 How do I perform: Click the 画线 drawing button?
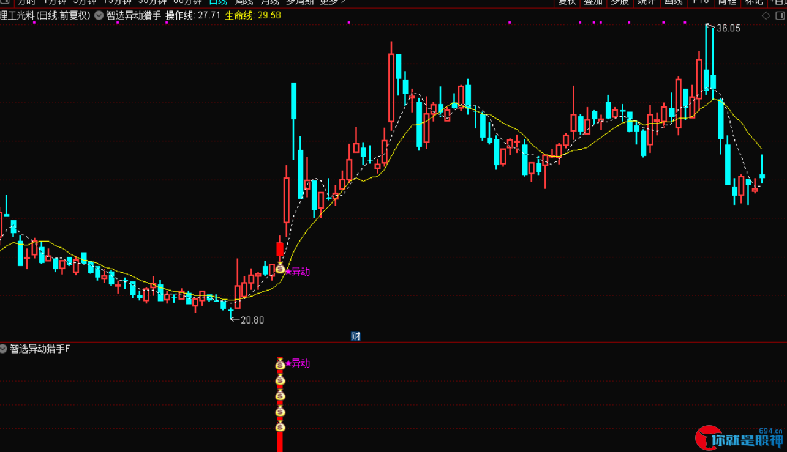pyautogui.click(x=673, y=2)
